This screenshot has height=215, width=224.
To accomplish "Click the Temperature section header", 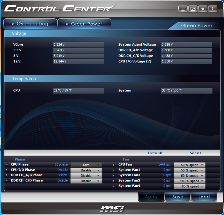I will 112,79.
